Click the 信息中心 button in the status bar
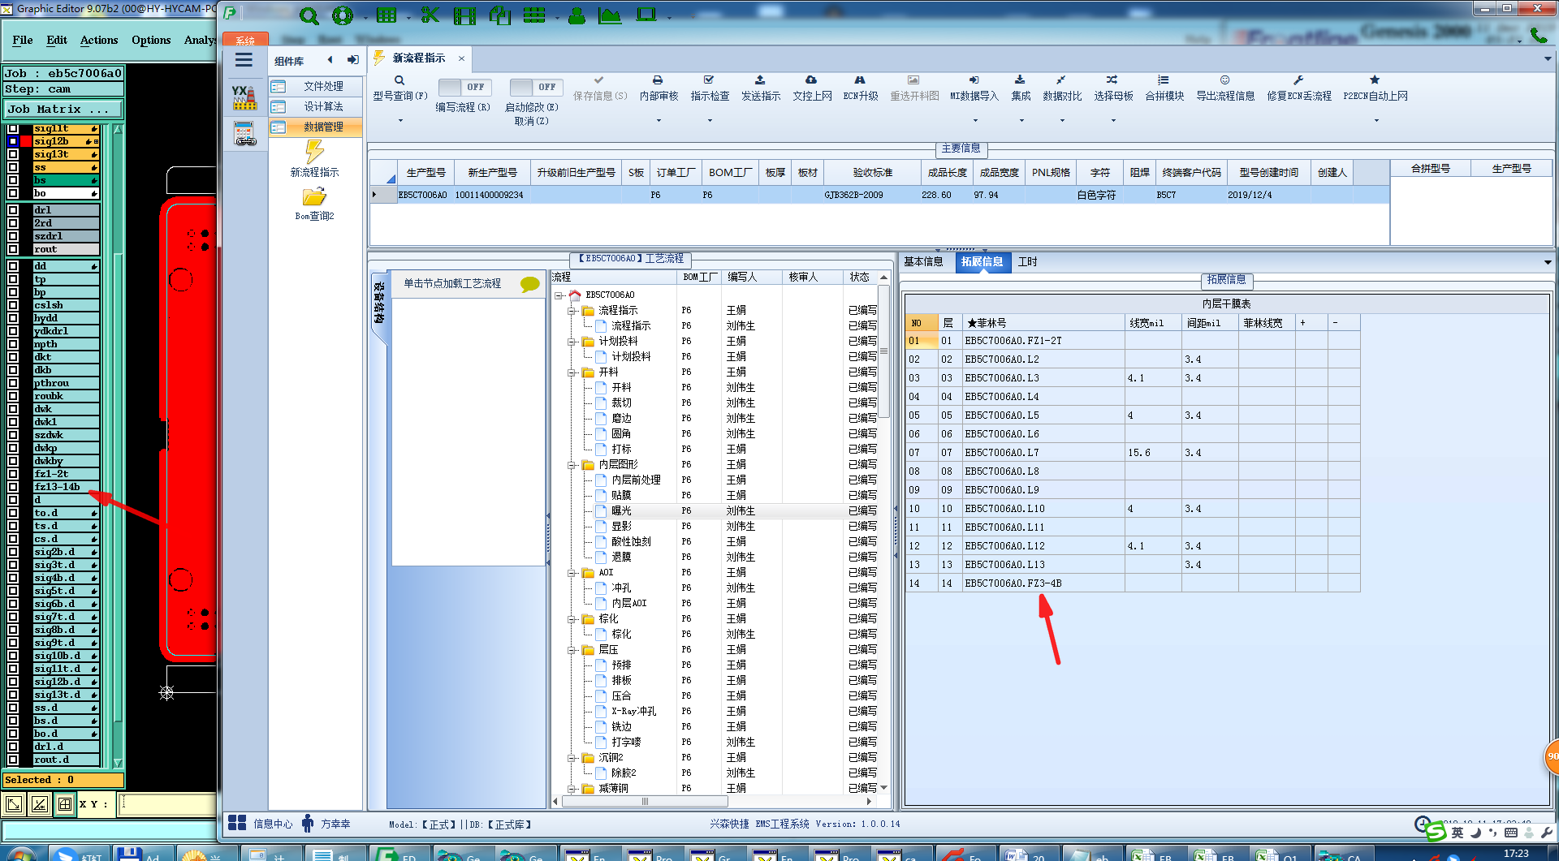 pyautogui.click(x=261, y=824)
